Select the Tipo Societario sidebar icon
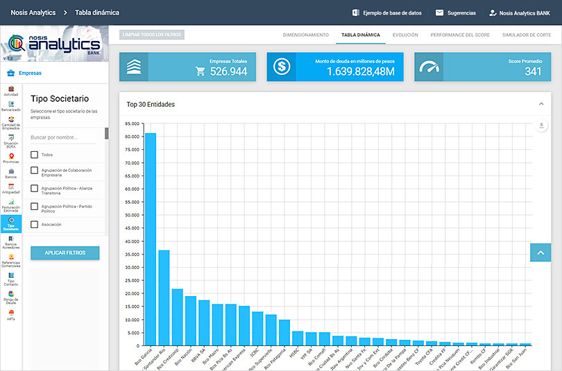 (11, 224)
